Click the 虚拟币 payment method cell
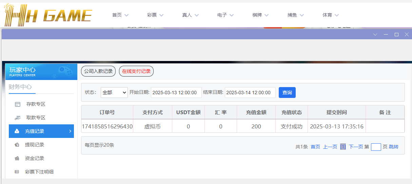Viewport: 412px width, 184px height. [x=153, y=126]
